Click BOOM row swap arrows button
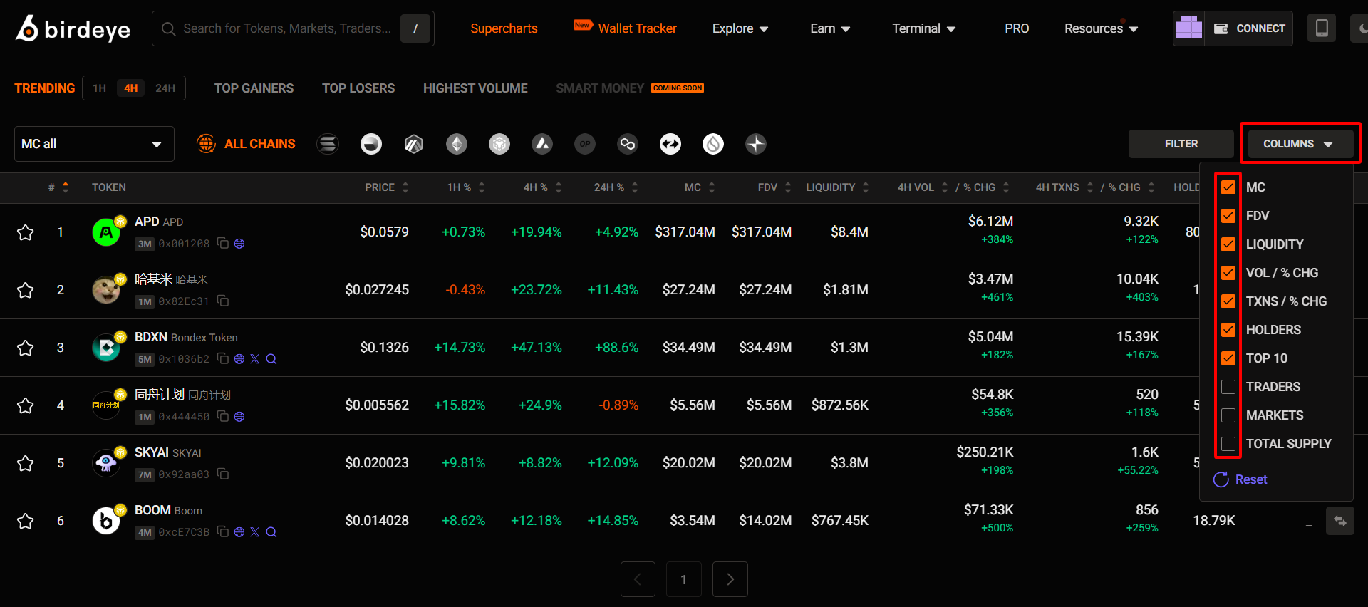 click(1339, 521)
